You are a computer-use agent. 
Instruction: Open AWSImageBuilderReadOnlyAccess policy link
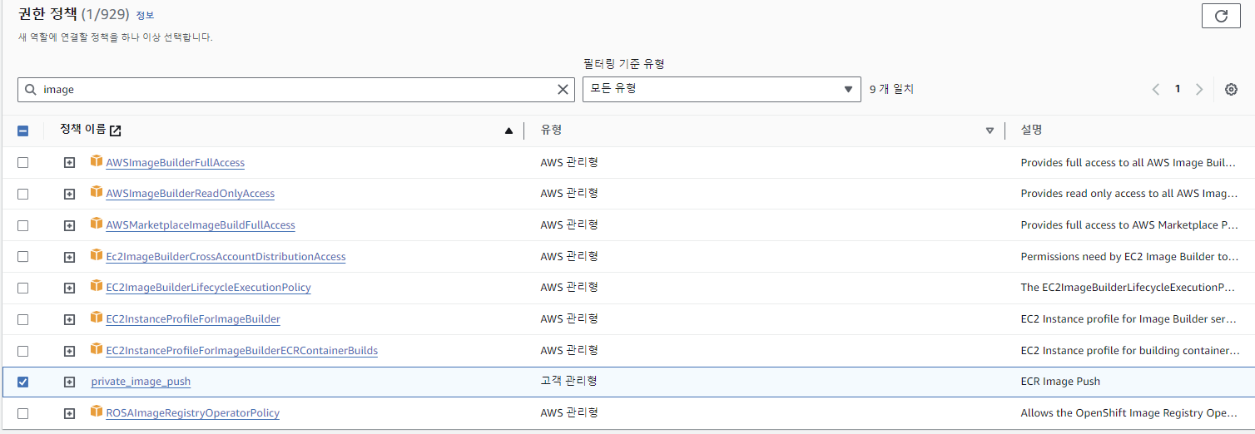point(190,194)
